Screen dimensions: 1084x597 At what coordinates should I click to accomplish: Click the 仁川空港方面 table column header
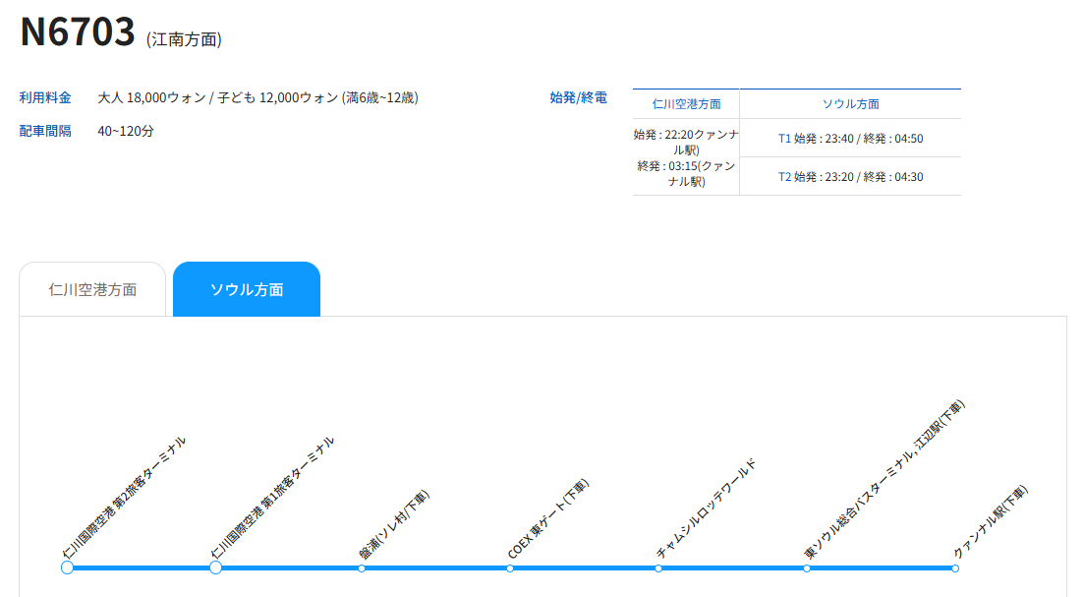[685, 103]
